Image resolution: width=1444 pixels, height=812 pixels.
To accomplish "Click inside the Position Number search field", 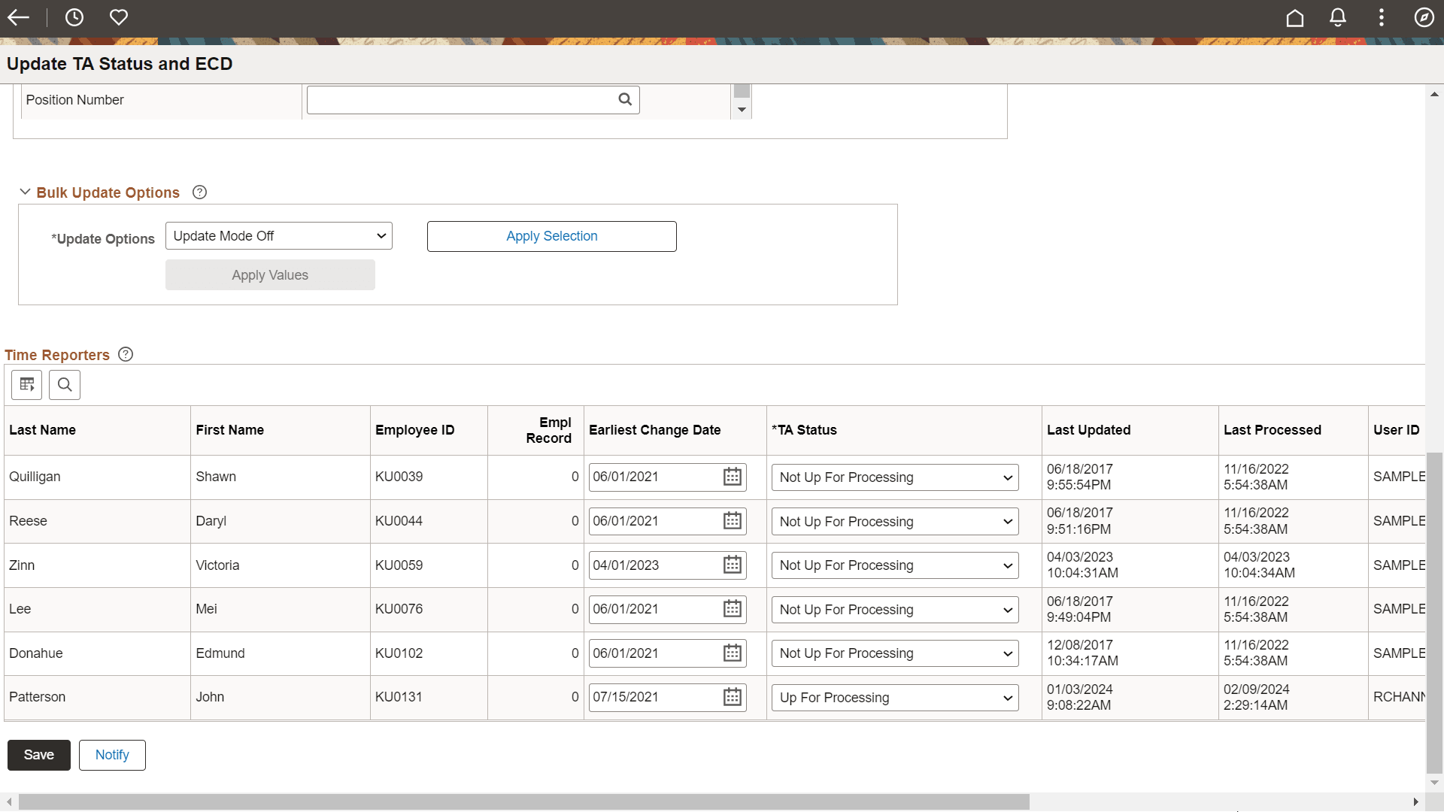I will (x=459, y=99).
